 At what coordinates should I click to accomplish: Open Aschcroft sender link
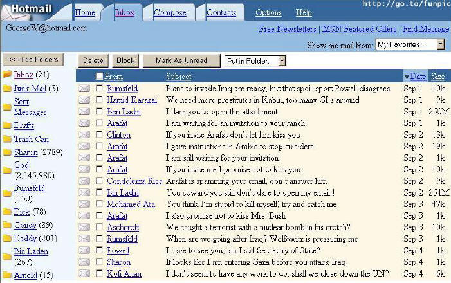[x=123, y=227]
